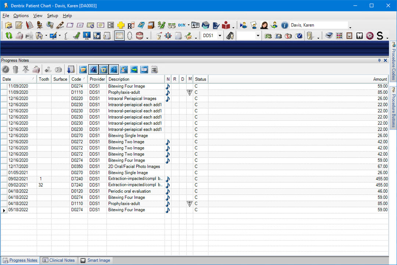397x265 pixels.
Task: Click the blue information icon
Action: (x=285, y=25)
